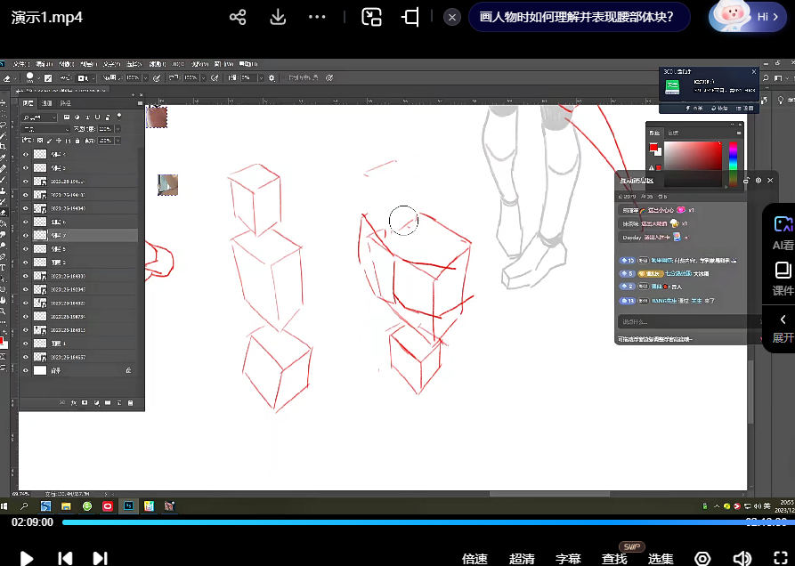Image resolution: width=795 pixels, height=566 pixels.
Task: Expand the right sidebar via 展开
Action: coord(783,328)
